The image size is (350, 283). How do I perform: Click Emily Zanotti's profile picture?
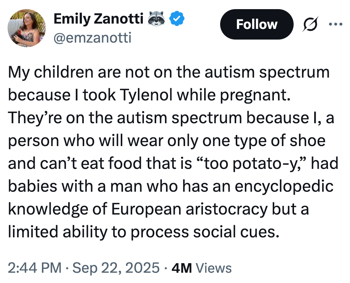tap(27, 27)
